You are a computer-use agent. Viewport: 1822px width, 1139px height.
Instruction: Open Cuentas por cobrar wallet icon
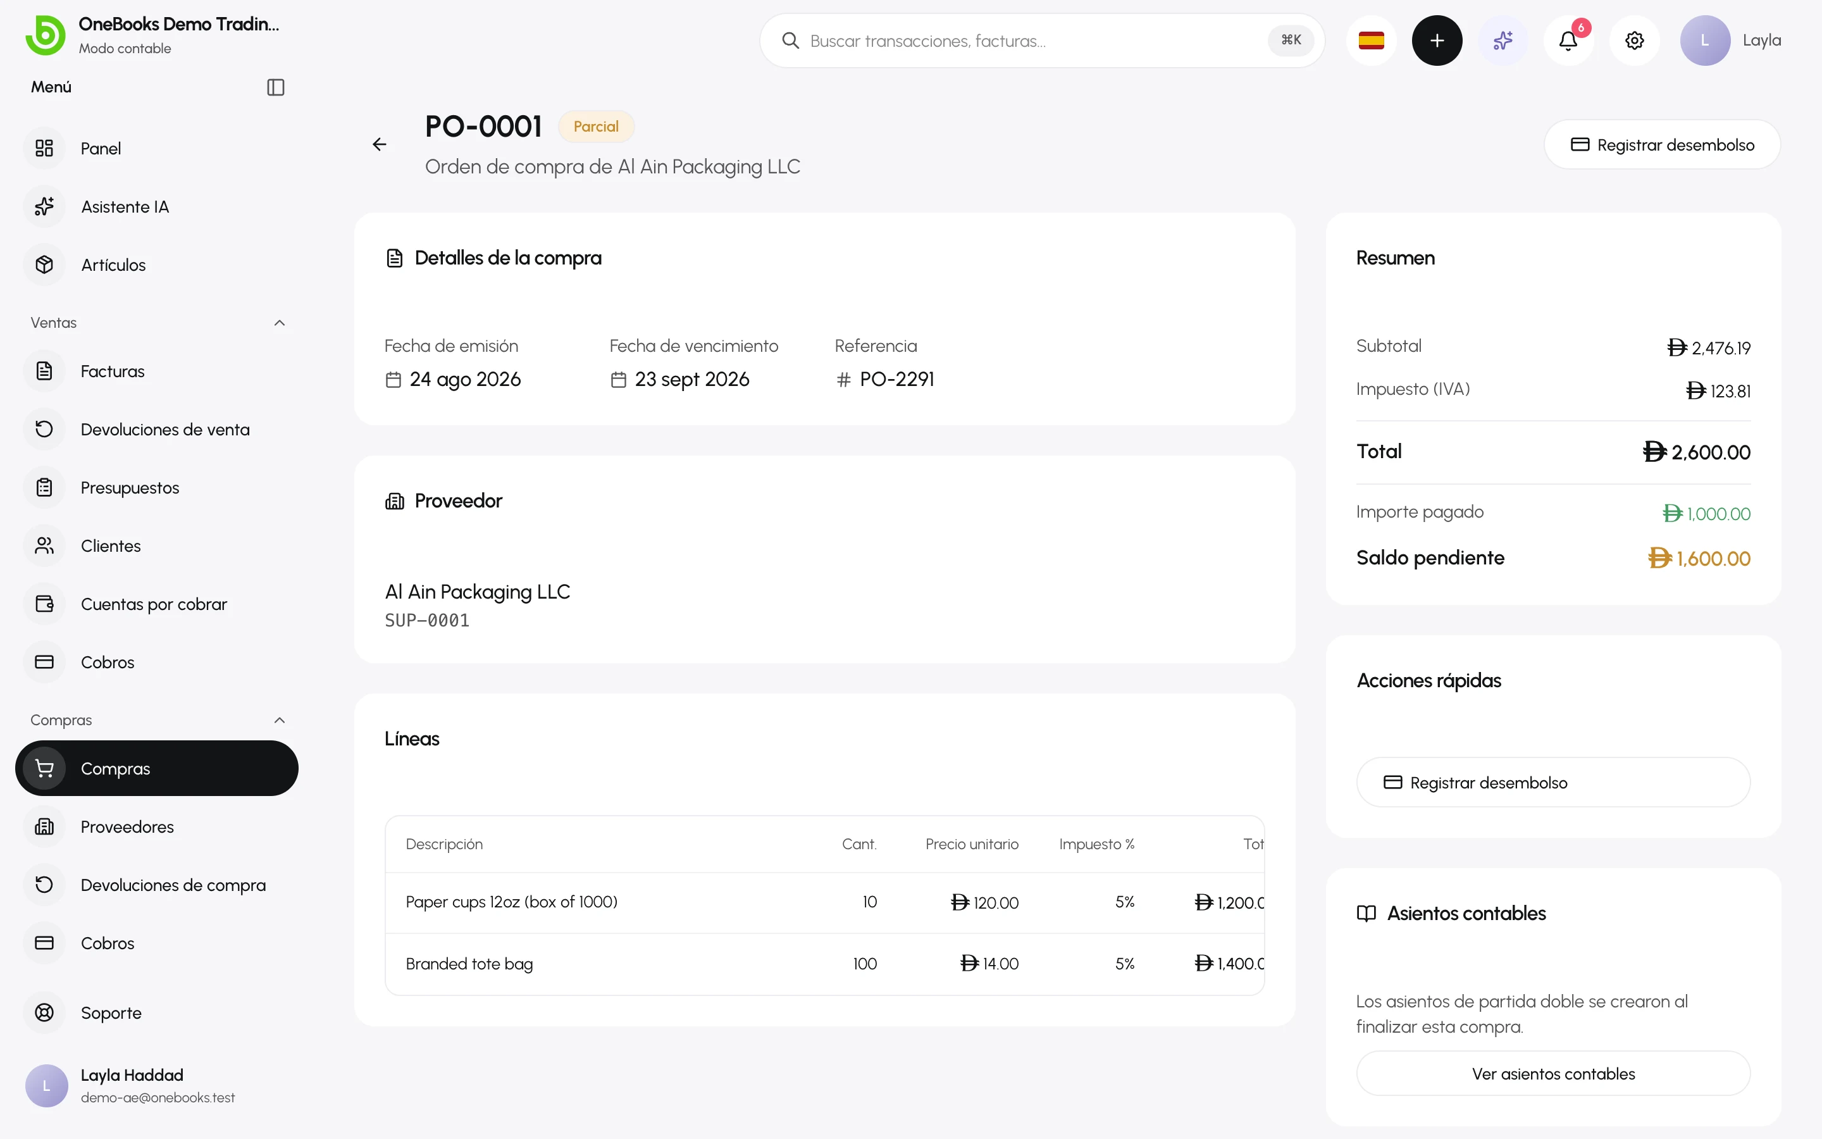[x=44, y=604]
